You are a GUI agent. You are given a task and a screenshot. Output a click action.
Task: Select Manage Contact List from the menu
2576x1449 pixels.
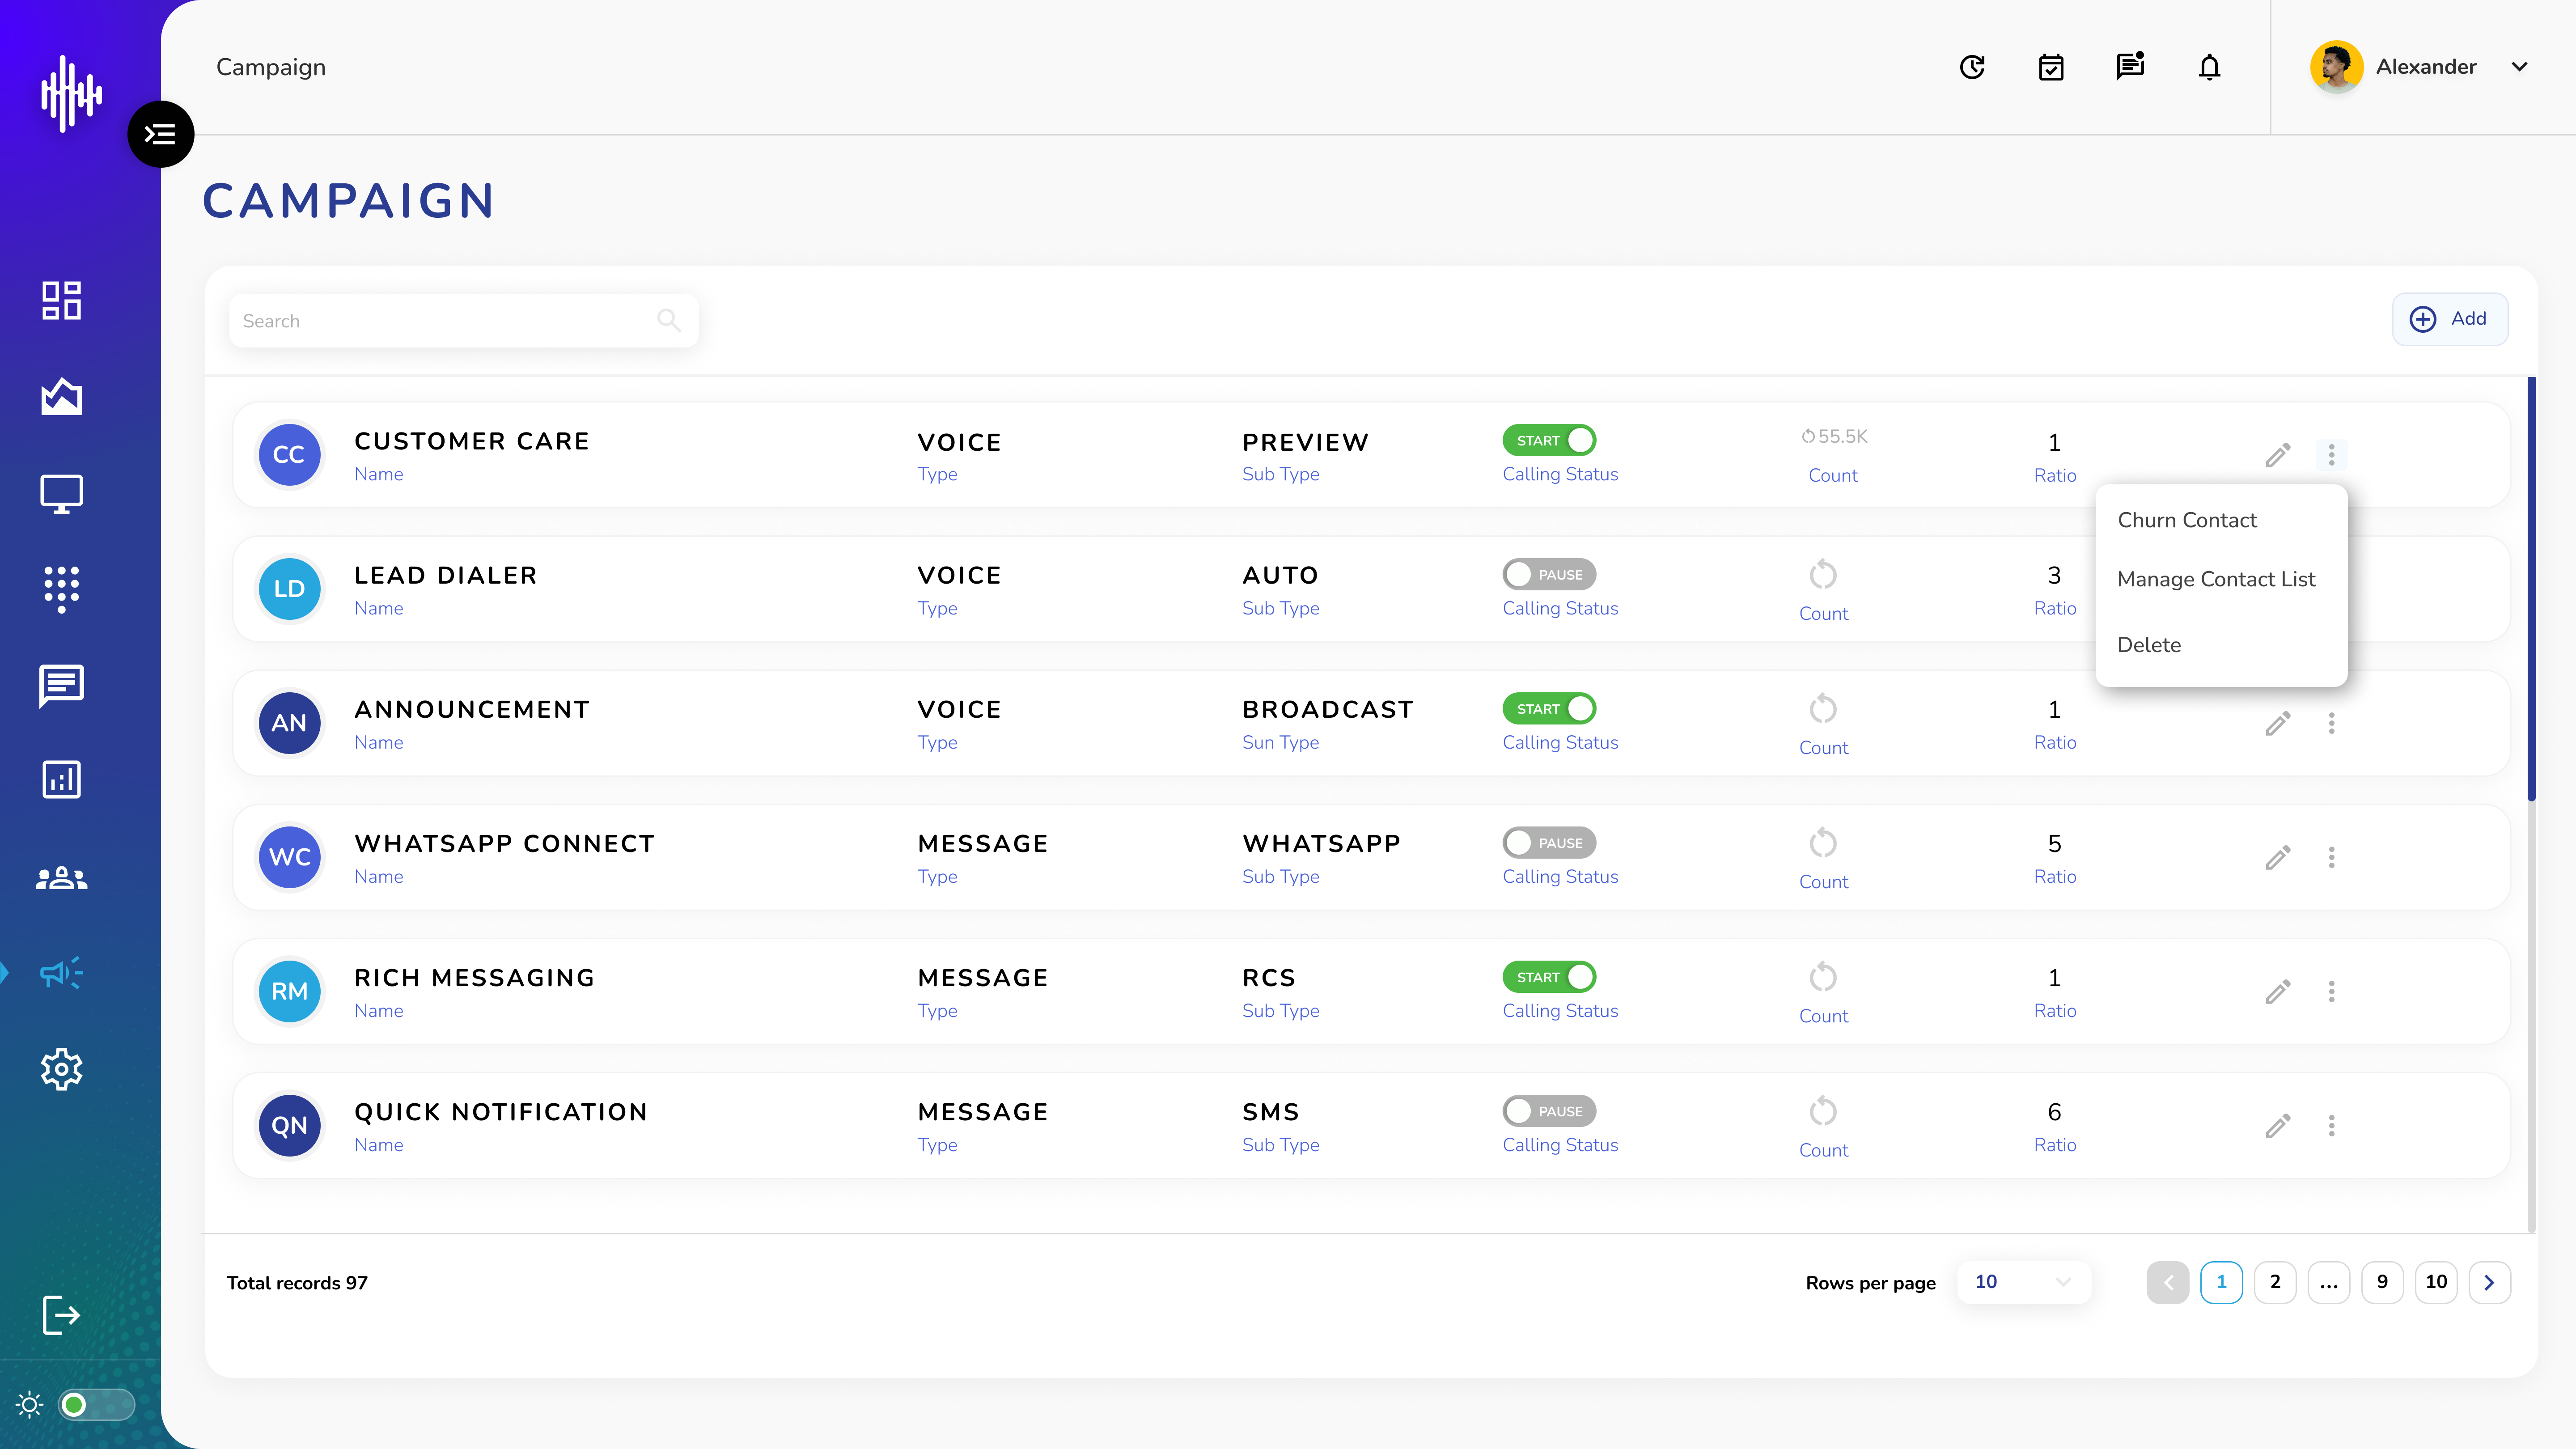coord(2216,579)
